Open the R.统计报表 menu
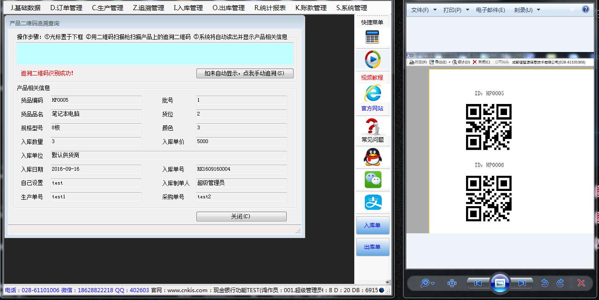Screen dimensions: 599x300 [x=270, y=8]
